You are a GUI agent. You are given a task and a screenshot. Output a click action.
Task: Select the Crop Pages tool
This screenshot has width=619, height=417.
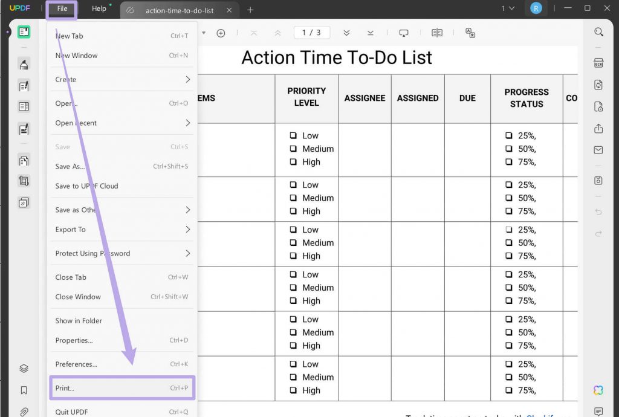pyautogui.click(x=24, y=181)
